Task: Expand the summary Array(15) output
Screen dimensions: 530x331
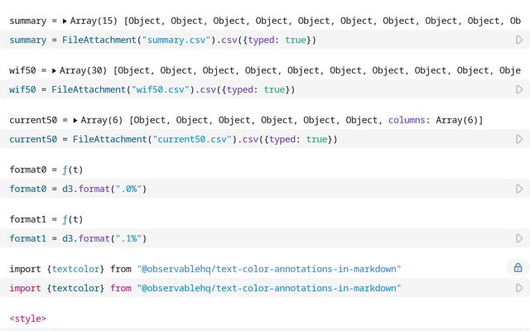Action: (x=55, y=21)
